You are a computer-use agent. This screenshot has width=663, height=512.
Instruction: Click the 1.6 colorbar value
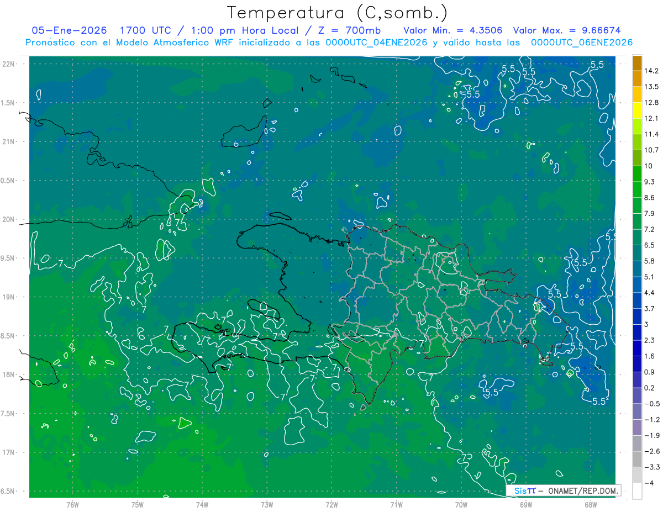point(649,356)
